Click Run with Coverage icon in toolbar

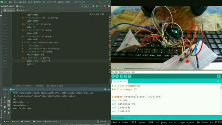click(101, 6)
